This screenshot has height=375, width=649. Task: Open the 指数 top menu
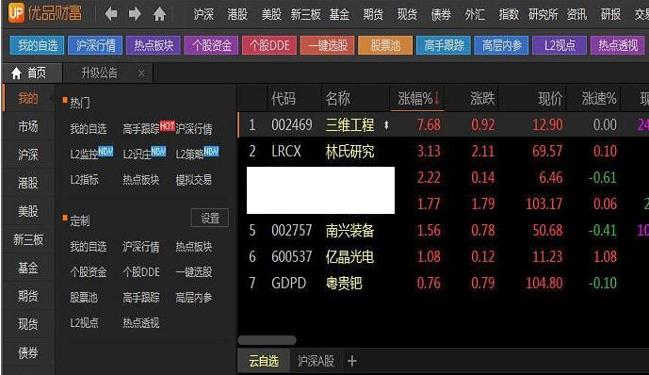509,14
